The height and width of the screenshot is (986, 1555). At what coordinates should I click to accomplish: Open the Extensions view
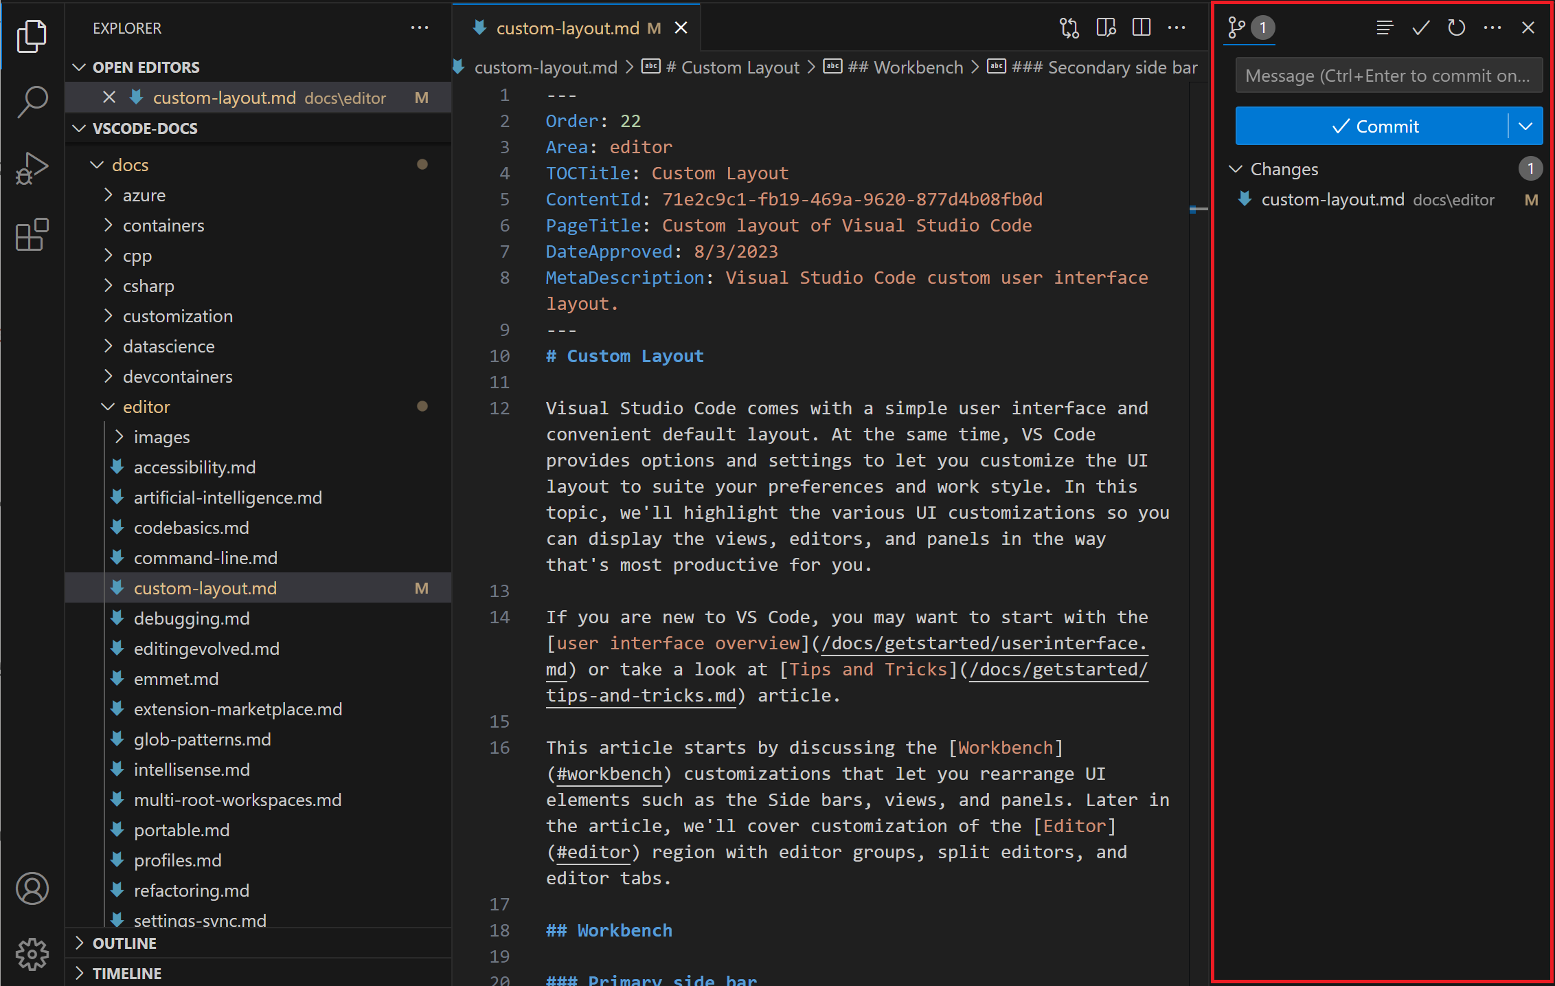pyautogui.click(x=32, y=234)
